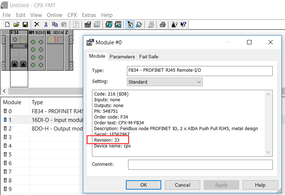This screenshot has width=285, height=195.
Task: Select empty module row 5
Action: pyautogui.click(x=42, y=155)
